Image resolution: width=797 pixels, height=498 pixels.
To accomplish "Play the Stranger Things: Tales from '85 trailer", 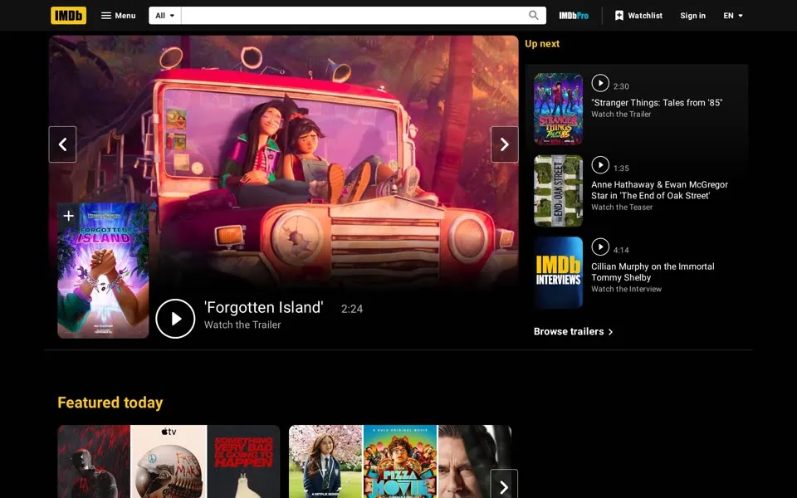I will pos(600,83).
